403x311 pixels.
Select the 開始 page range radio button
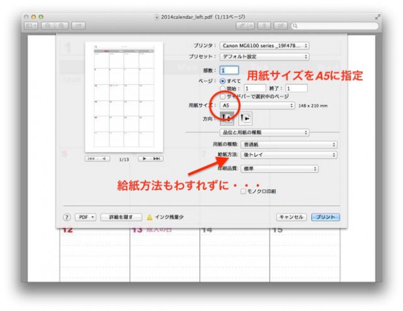pos(224,88)
